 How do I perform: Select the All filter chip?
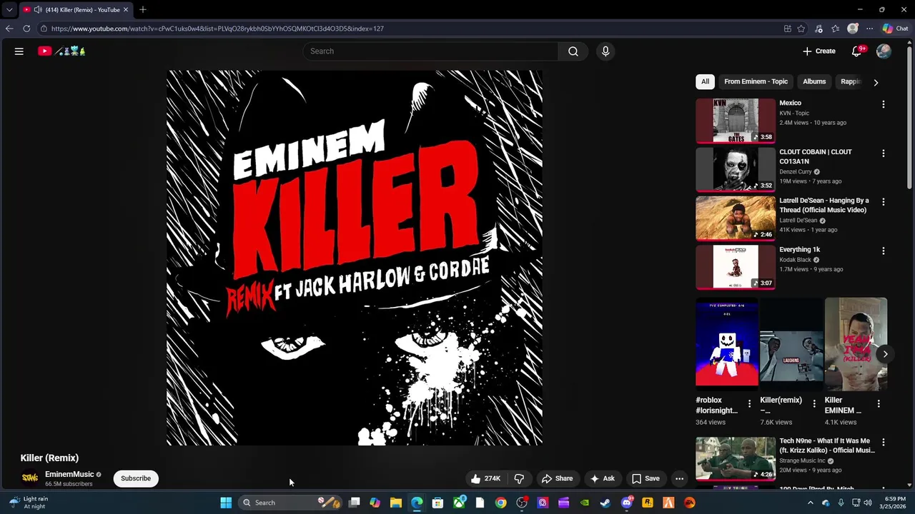[705, 81]
